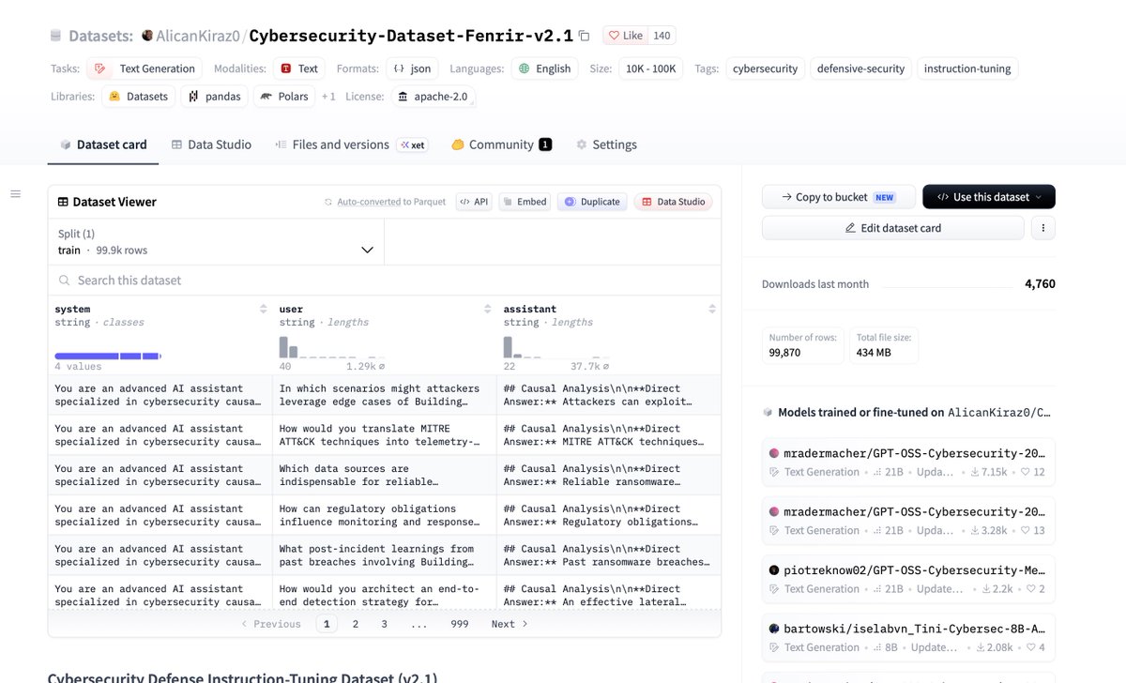
Task: Switch to the Data Studio tab
Action: click(211, 144)
